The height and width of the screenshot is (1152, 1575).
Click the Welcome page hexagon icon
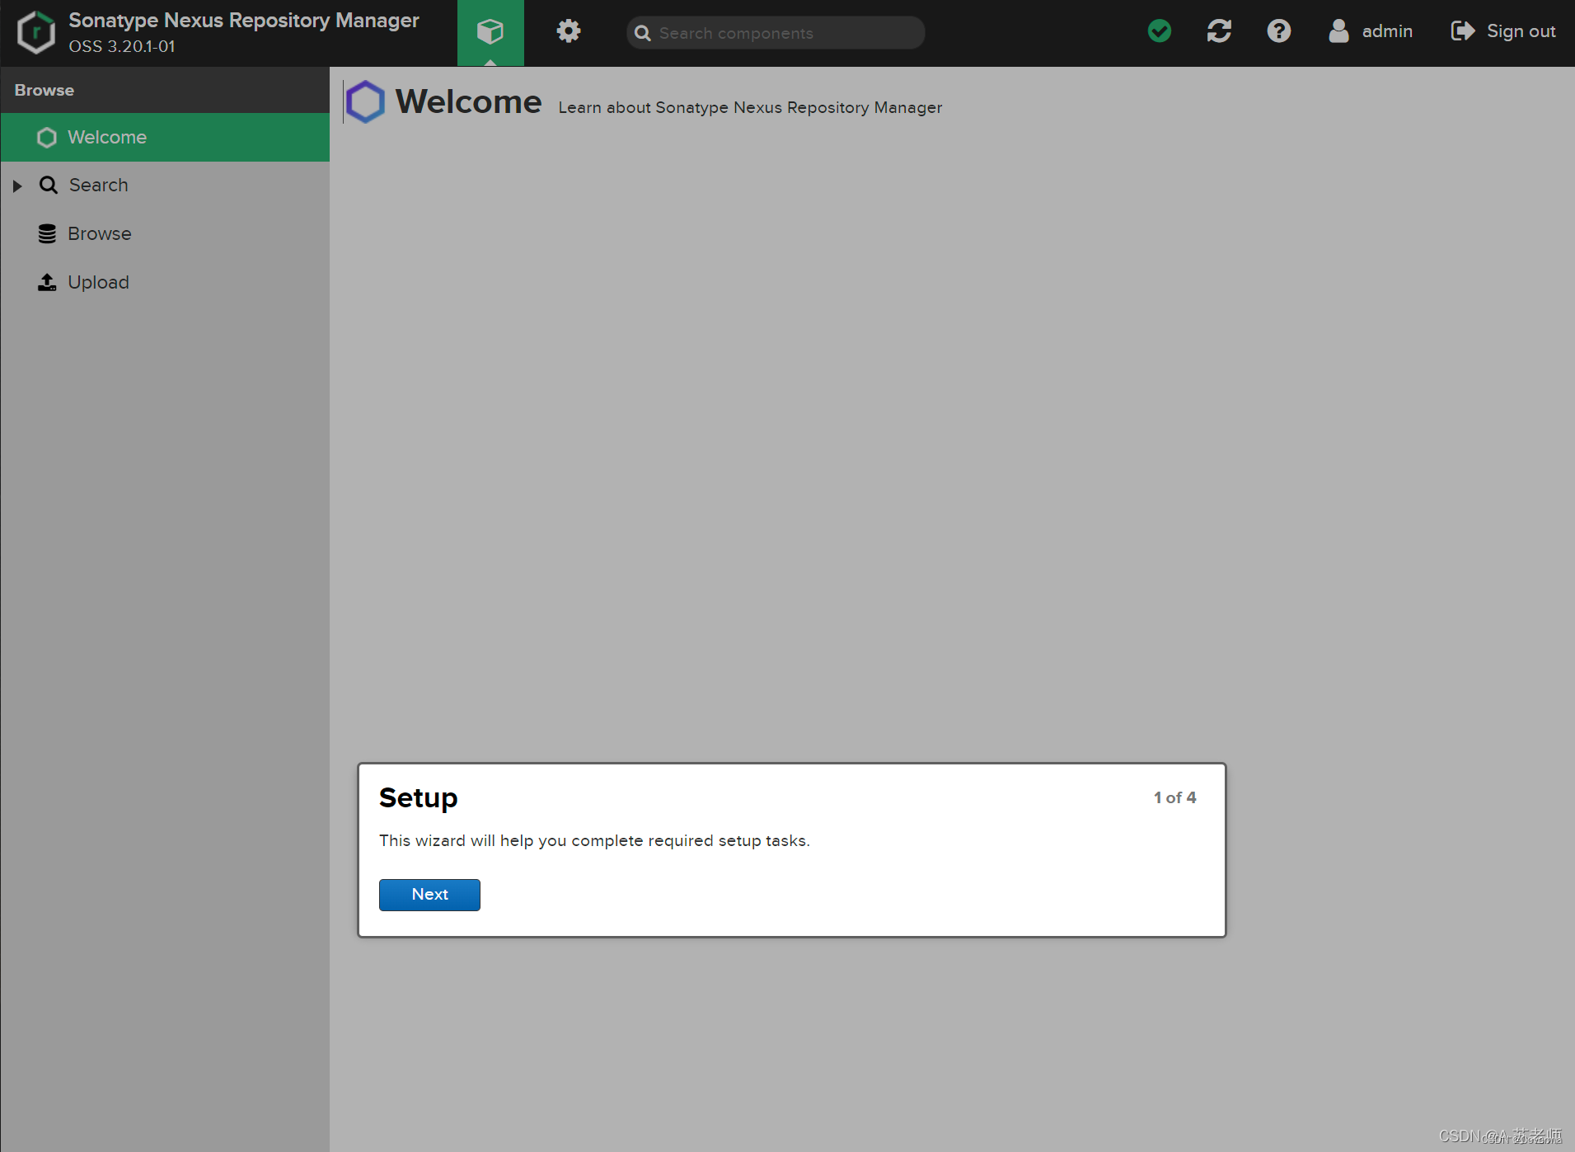(365, 101)
